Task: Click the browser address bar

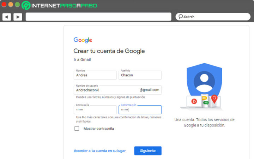Action: point(98,17)
